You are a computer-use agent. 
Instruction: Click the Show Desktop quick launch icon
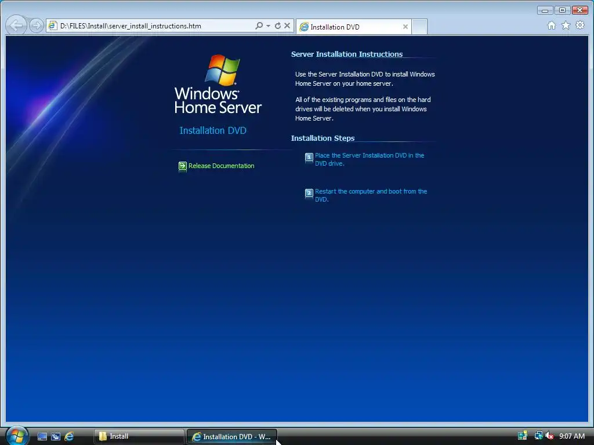(42, 436)
